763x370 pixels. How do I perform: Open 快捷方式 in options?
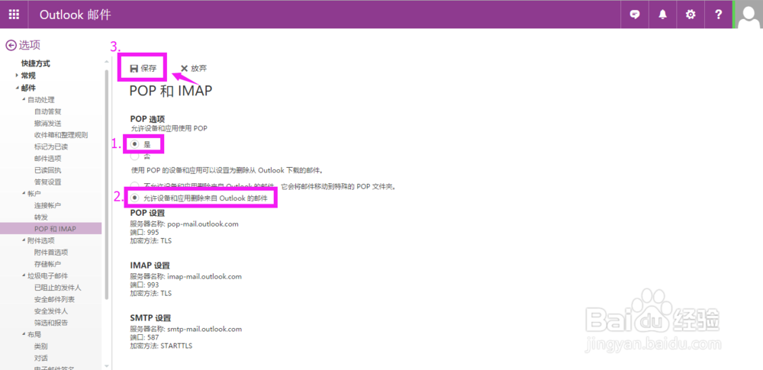(35, 63)
